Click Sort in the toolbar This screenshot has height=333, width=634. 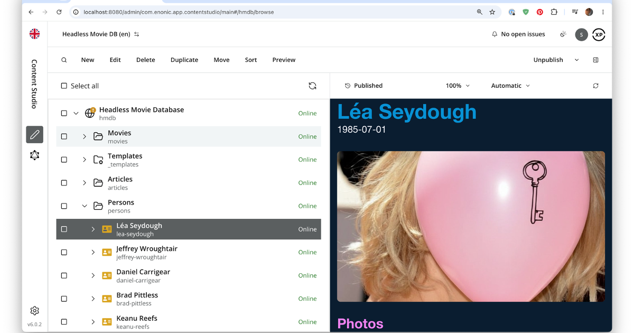[x=251, y=60]
